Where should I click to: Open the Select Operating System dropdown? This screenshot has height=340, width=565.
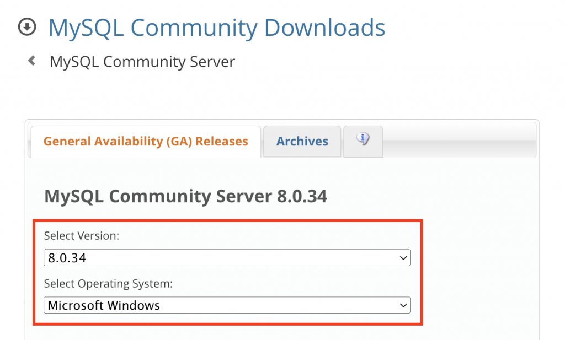[x=227, y=305]
